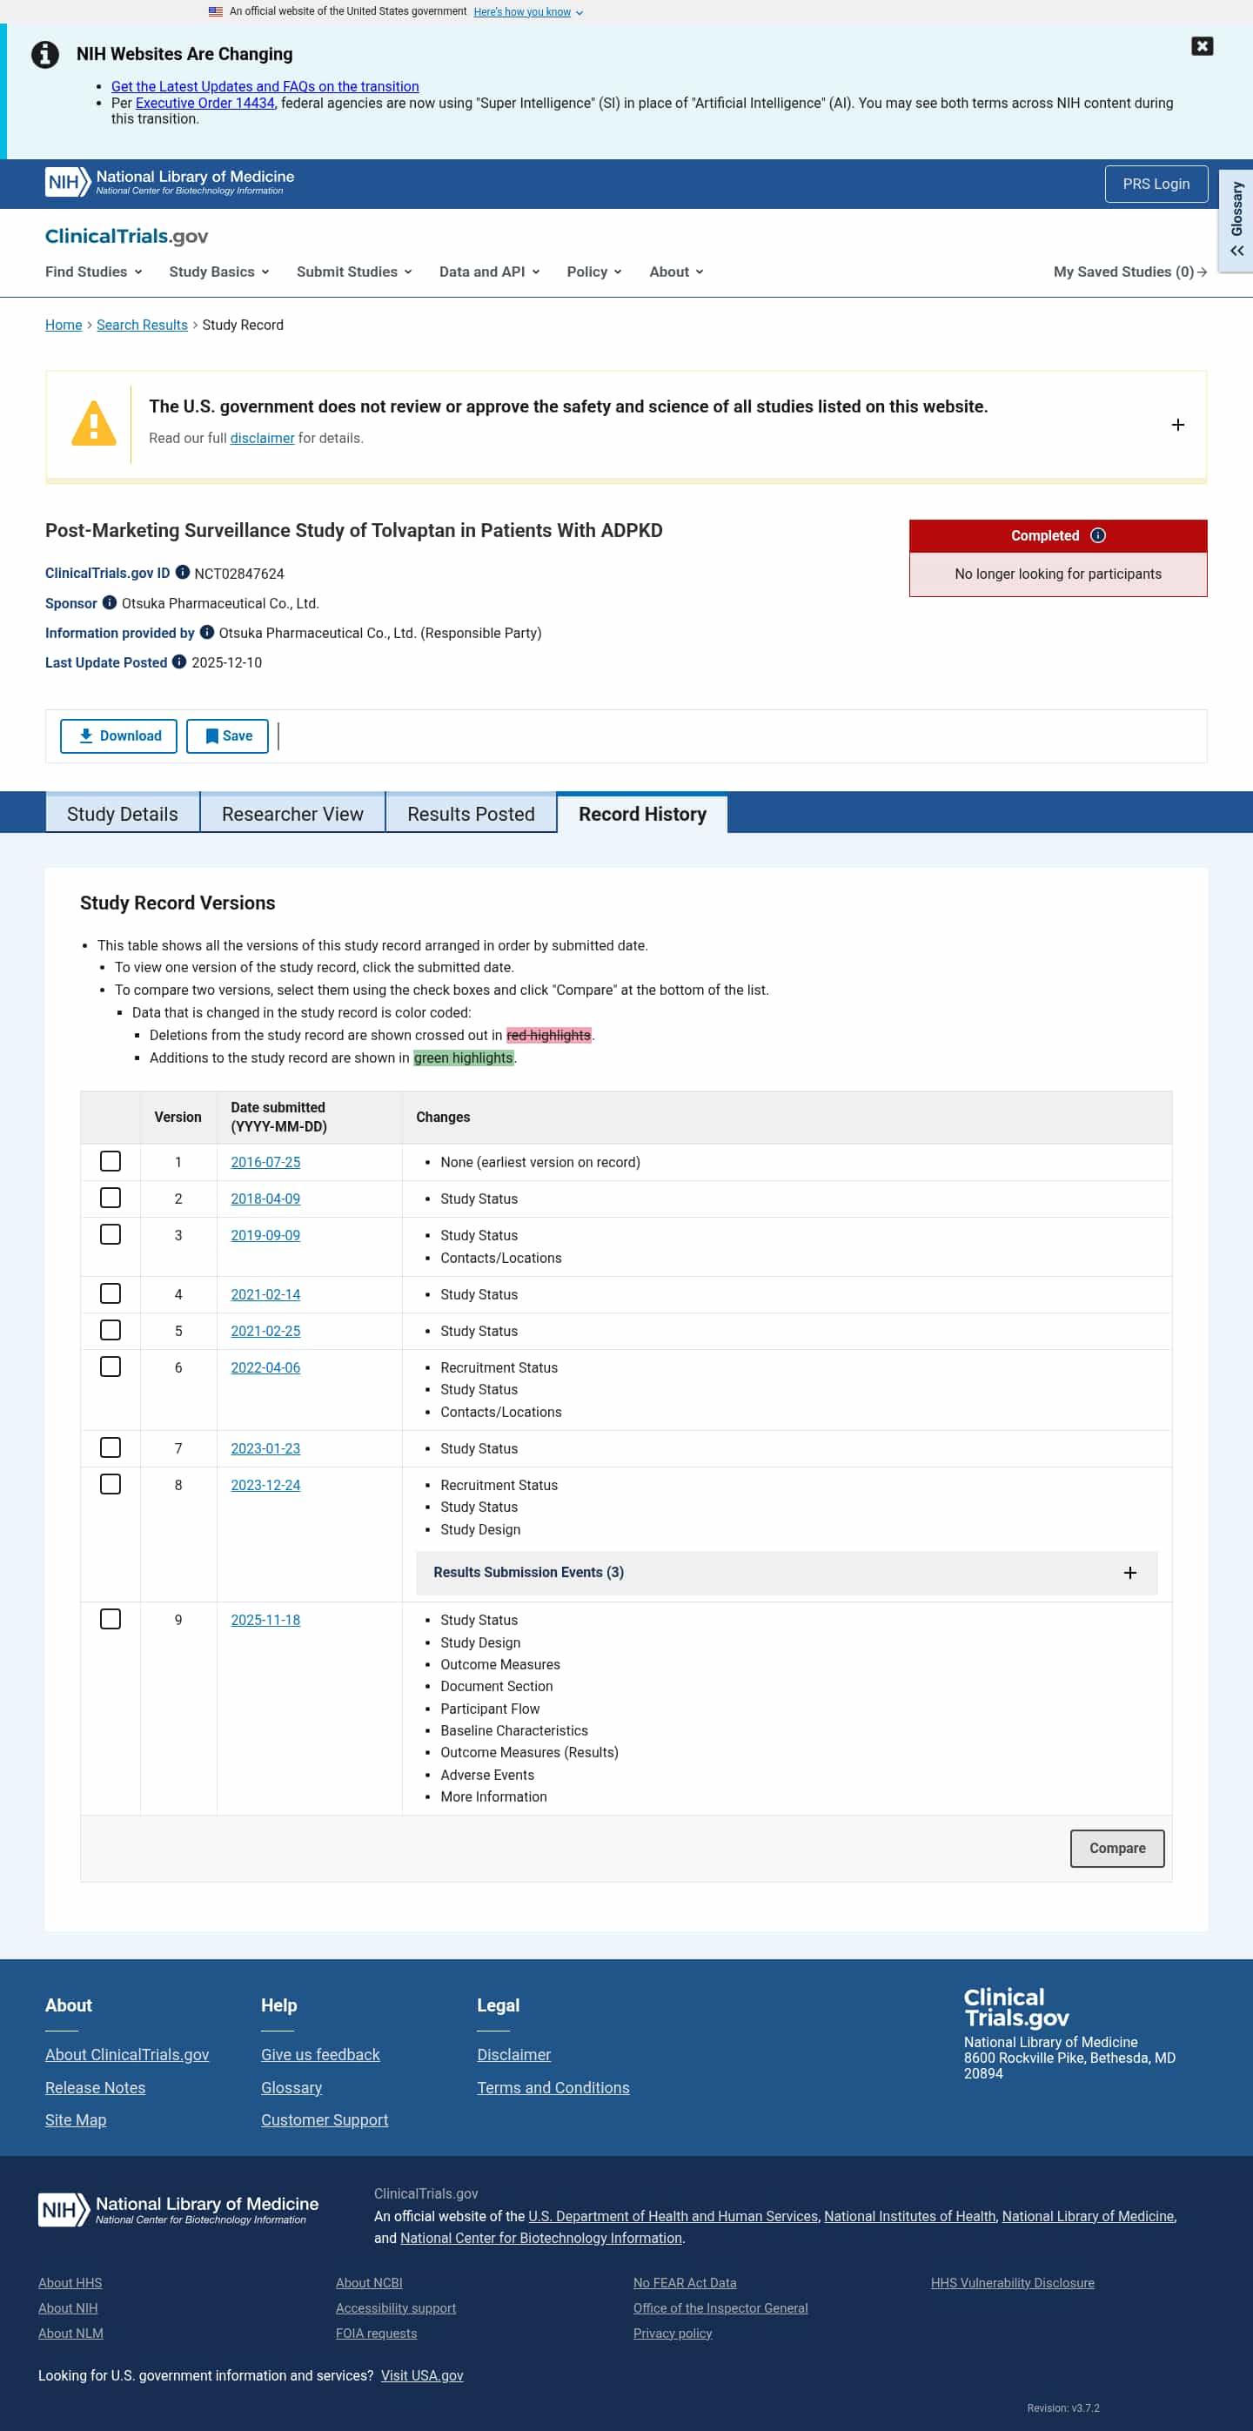The image size is (1253, 2431).
Task: Open the Find Studies dropdown menu
Action: pyautogui.click(x=94, y=272)
